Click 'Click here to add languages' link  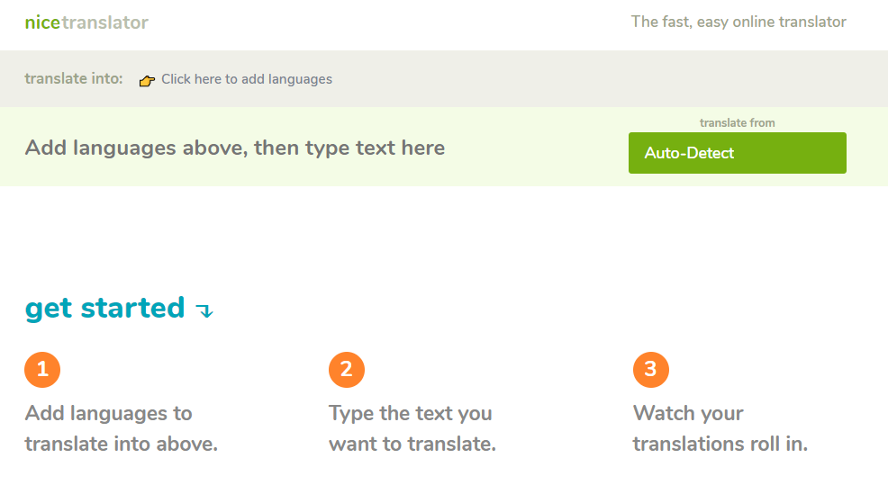246,79
